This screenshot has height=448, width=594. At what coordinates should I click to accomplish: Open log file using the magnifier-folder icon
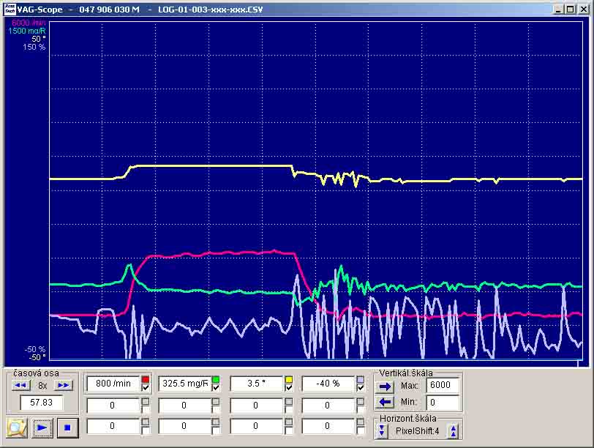[x=17, y=428]
